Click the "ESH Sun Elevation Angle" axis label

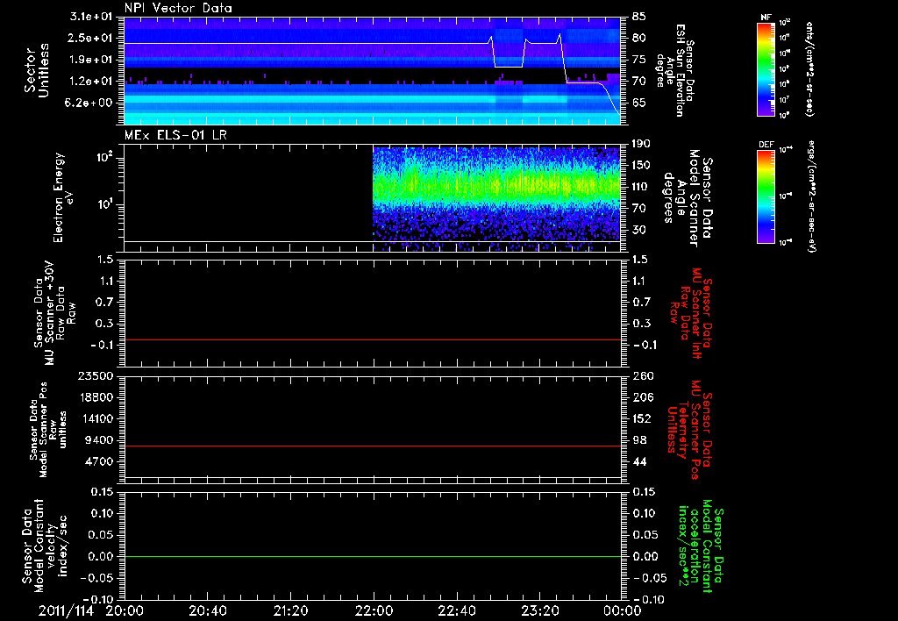pos(674,70)
